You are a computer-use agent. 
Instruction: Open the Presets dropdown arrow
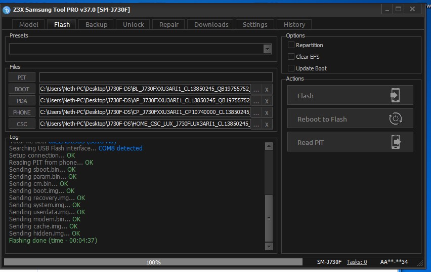267,49
